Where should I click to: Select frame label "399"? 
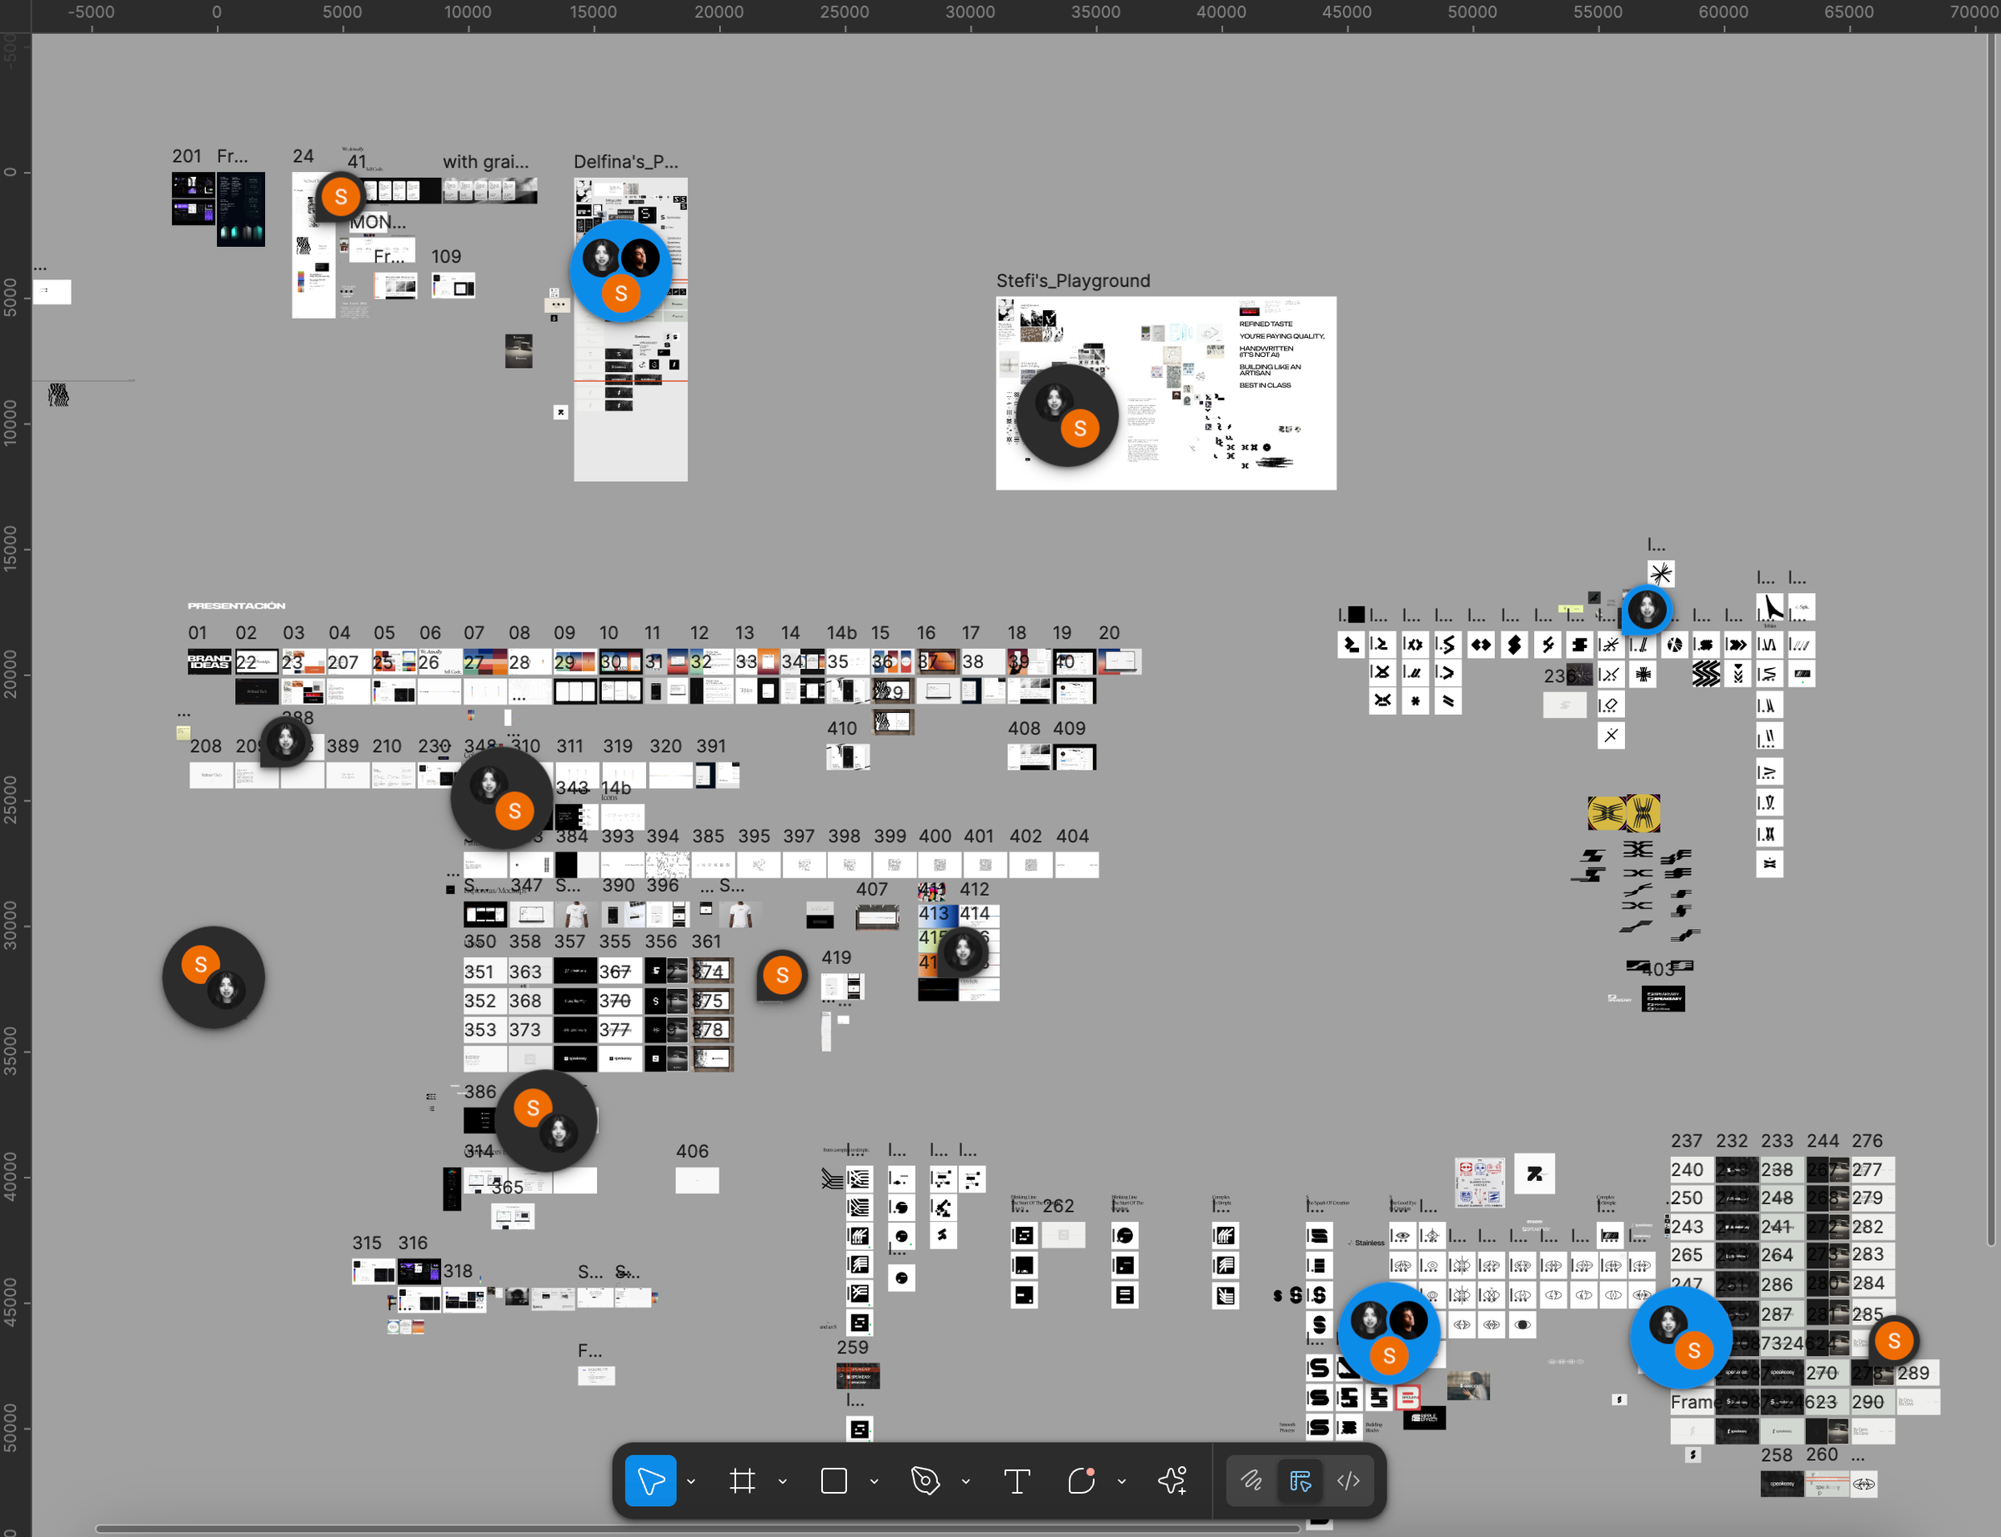tap(890, 836)
